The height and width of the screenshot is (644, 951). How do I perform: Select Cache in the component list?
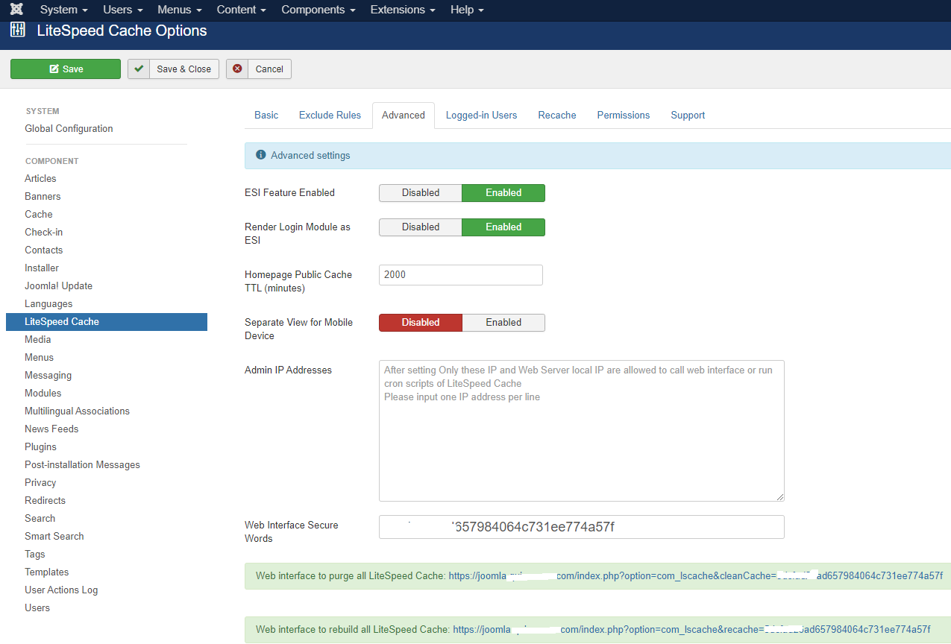pyautogui.click(x=39, y=214)
